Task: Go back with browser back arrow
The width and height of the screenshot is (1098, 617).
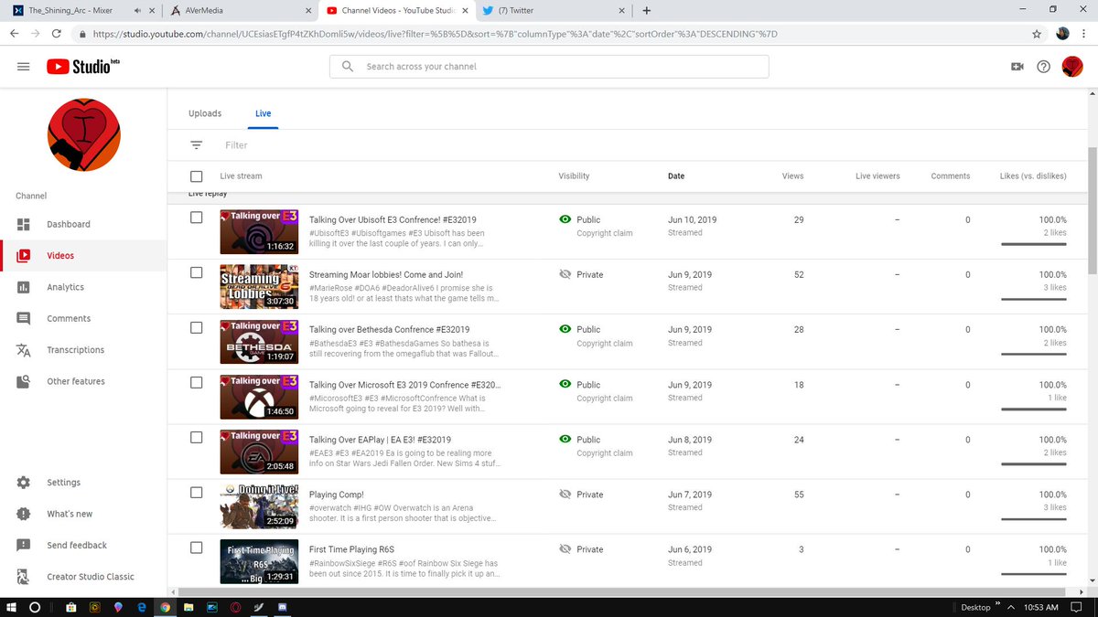Action: (14, 34)
